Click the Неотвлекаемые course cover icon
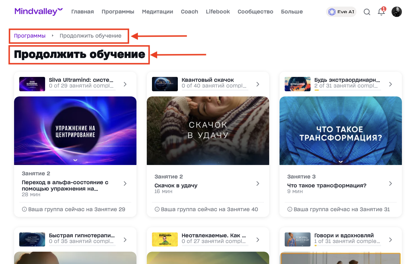This screenshot has width=420, height=264. tap(165, 239)
